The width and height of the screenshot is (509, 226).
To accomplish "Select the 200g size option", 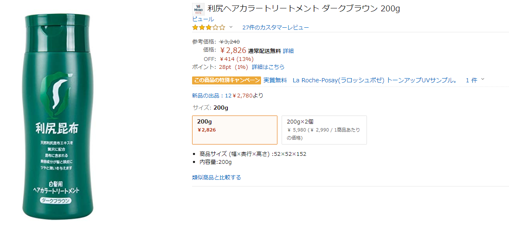I will (x=235, y=130).
